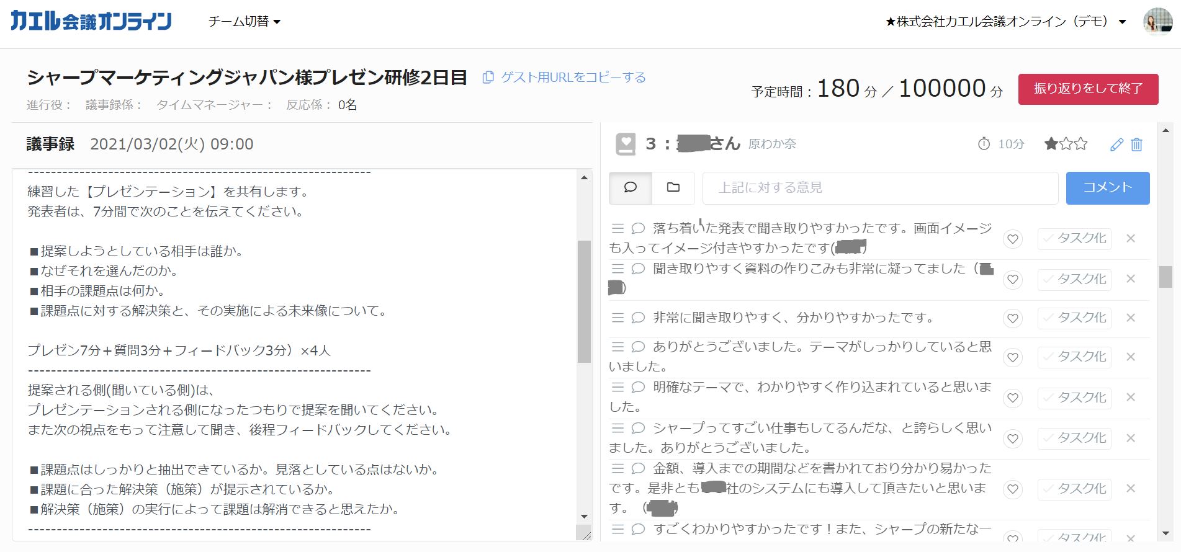Click the textarea resize grip corner

coord(584,533)
